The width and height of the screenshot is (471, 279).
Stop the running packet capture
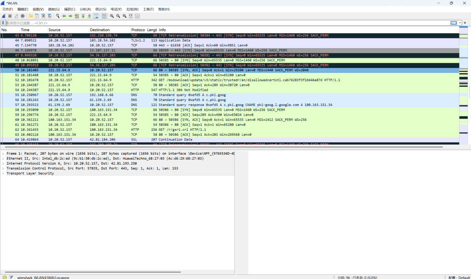(x=10, y=16)
